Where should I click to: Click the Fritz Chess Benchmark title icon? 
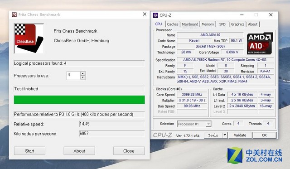[x=14, y=14]
